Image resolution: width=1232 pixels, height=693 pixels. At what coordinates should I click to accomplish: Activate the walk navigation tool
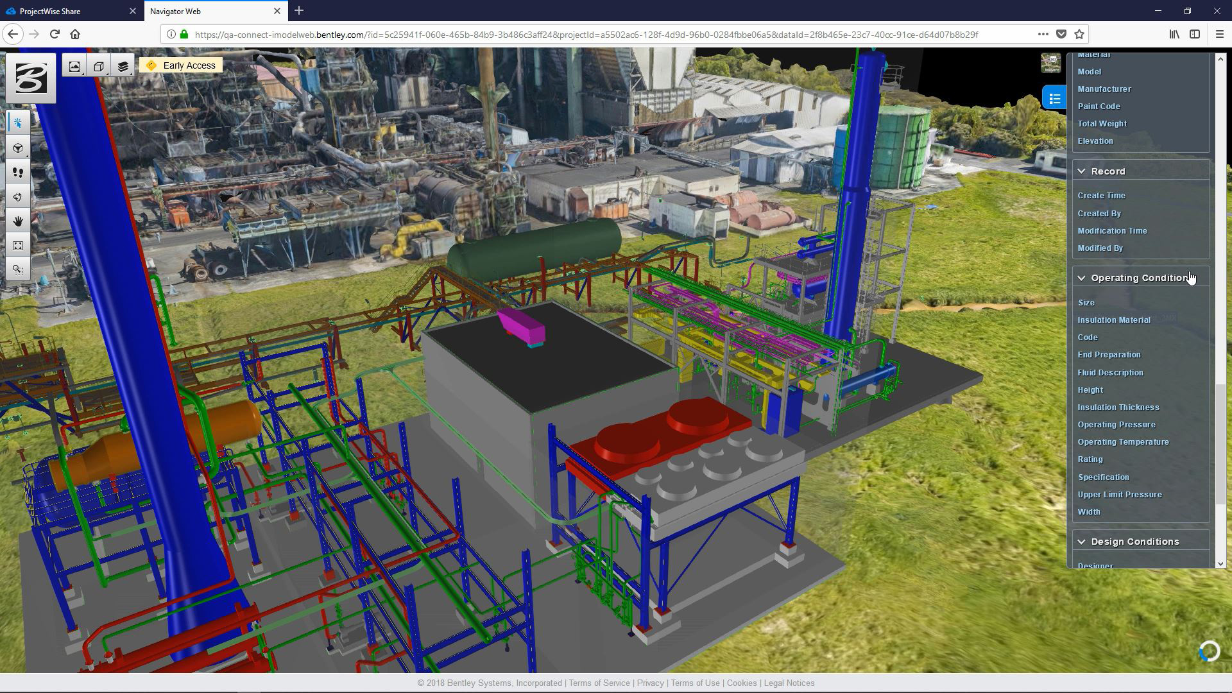pos(18,172)
